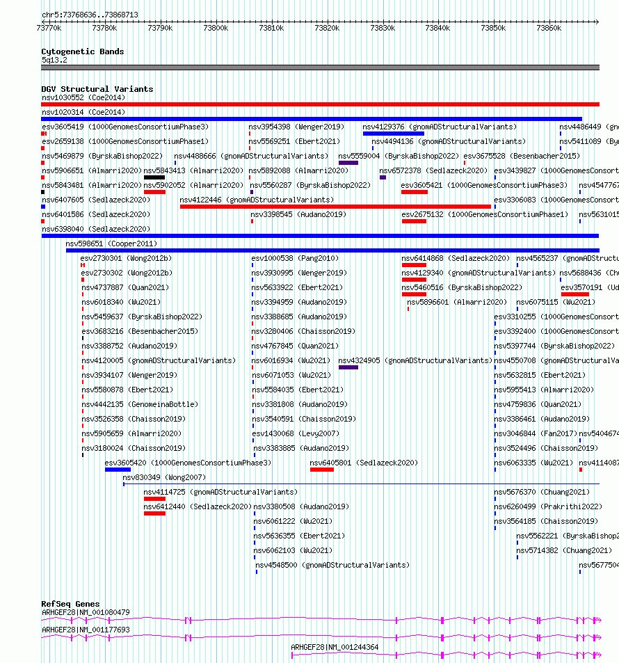Click the red bar under nsv4129340
Screen dimensions: 619x663
click(414, 280)
